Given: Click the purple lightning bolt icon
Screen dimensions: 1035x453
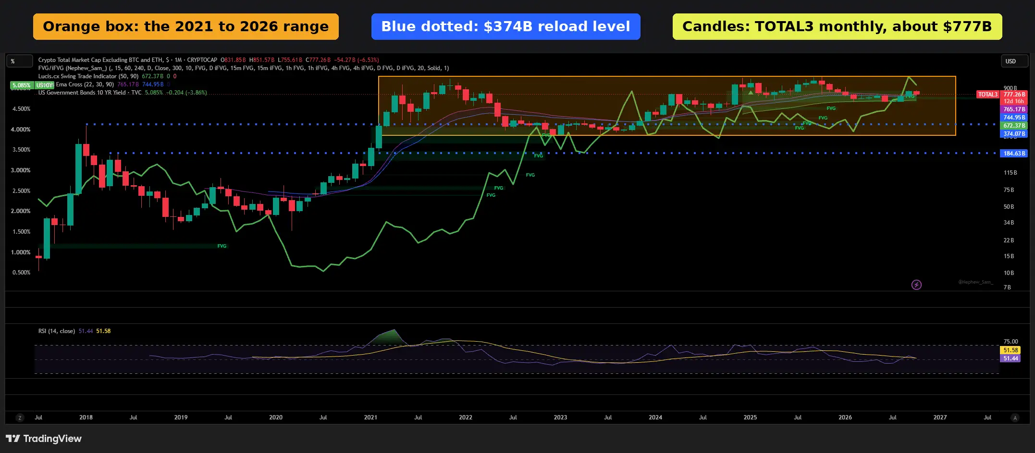Looking at the screenshot, I should tap(916, 285).
